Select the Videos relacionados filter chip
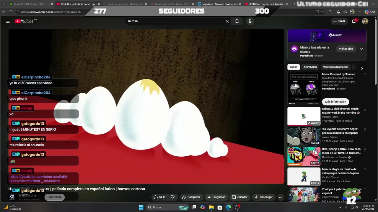Viewport: 378px width, 212px height. click(x=335, y=67)
